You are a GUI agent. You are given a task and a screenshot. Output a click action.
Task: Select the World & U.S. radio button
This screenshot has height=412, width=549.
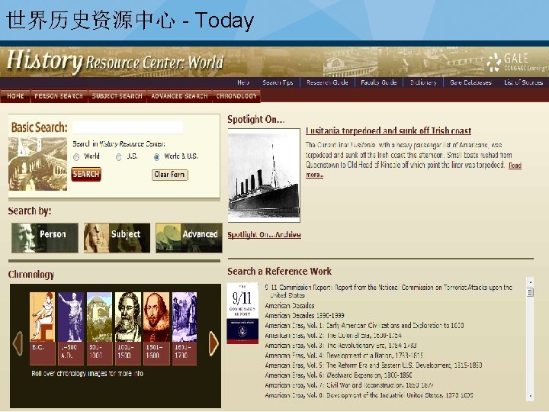pyautogui.click(x=156, y=157)
